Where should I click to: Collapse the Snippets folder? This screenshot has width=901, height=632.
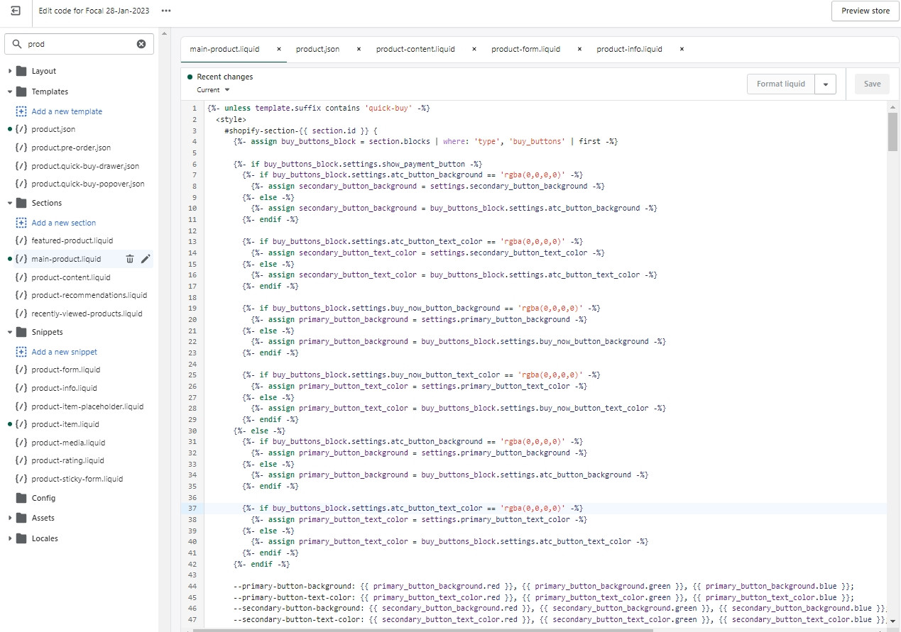(10, 332)
